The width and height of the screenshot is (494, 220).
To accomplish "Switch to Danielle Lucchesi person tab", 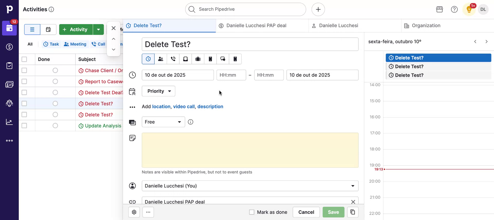I will (355, 26).
